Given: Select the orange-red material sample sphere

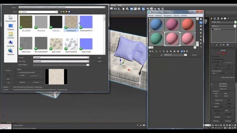Looking at the screenshot, I should (x=188, y=24).
